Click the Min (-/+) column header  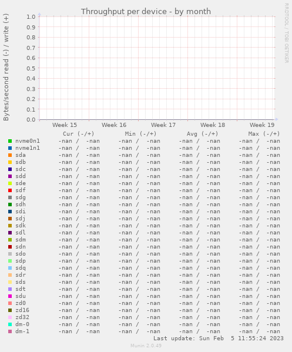point(140,134)
